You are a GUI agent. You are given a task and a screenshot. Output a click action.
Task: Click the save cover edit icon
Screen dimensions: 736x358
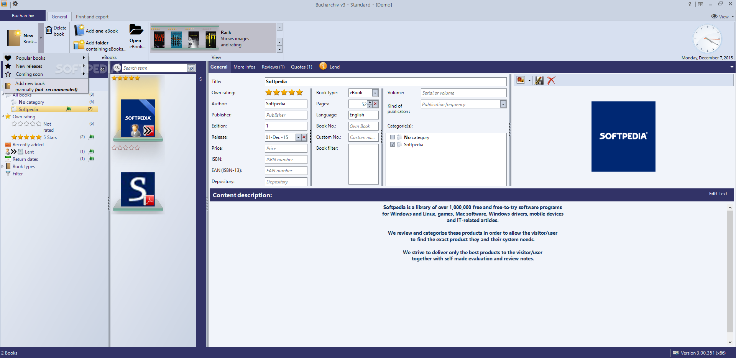pyautogui.click(x=539, y=80)
